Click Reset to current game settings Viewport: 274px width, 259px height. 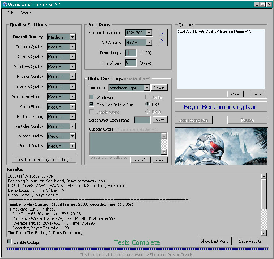point(44,160)
